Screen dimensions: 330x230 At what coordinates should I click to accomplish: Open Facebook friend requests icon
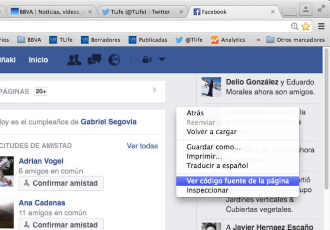coord(74,60)
